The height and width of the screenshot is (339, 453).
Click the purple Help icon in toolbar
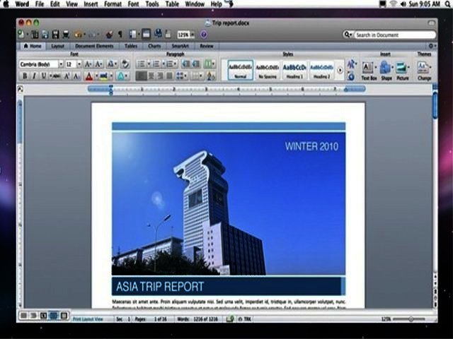[x=204, y=34]
